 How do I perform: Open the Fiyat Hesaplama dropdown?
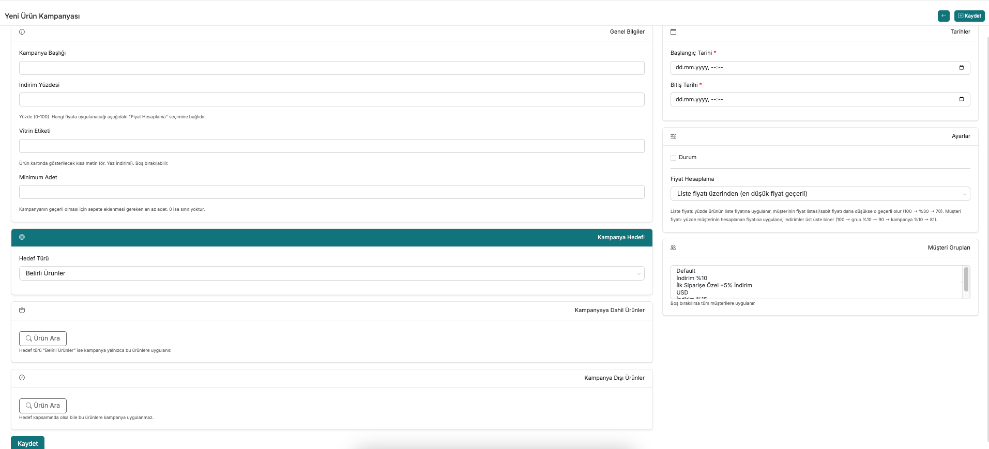pos(820,194)
